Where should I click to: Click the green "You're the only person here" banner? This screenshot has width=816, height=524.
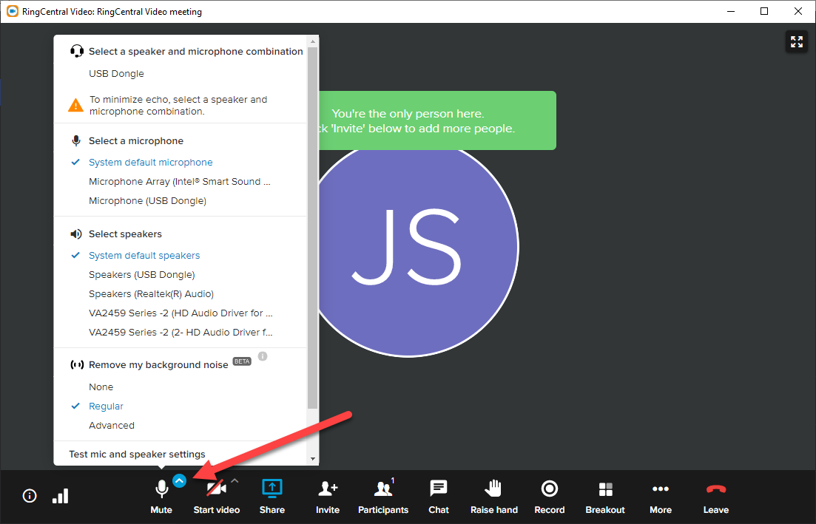(x=437, y=120)
